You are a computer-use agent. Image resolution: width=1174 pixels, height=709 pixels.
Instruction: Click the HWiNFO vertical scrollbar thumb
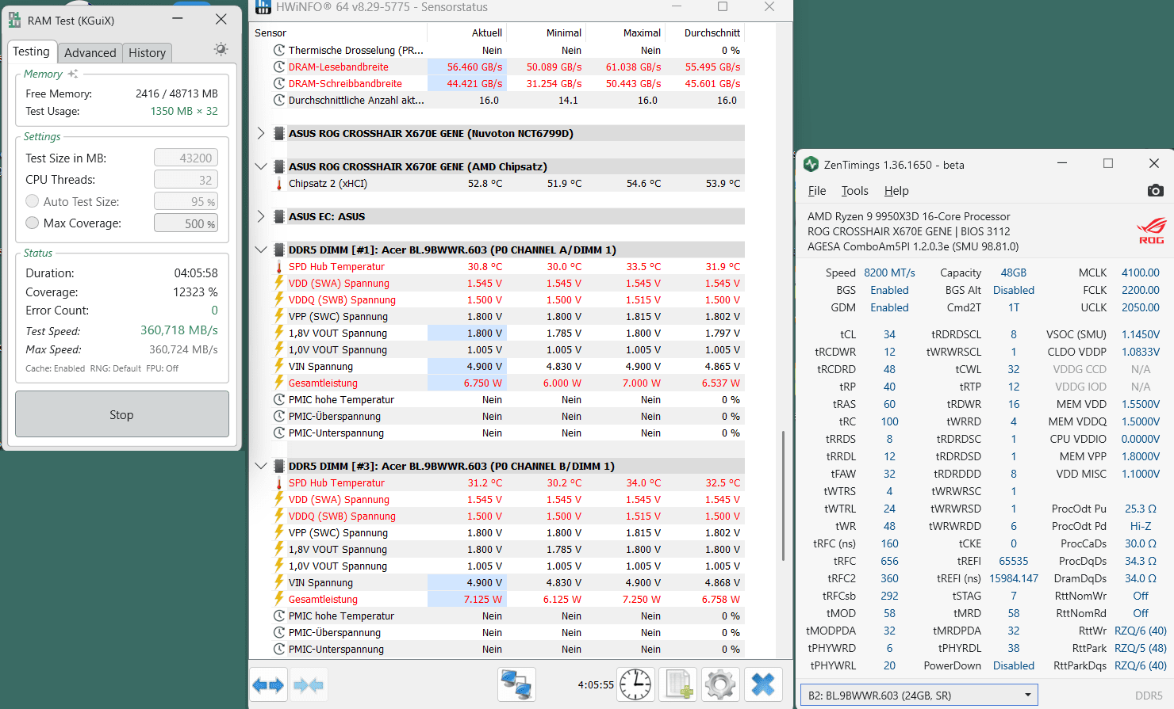coord(785,497)
